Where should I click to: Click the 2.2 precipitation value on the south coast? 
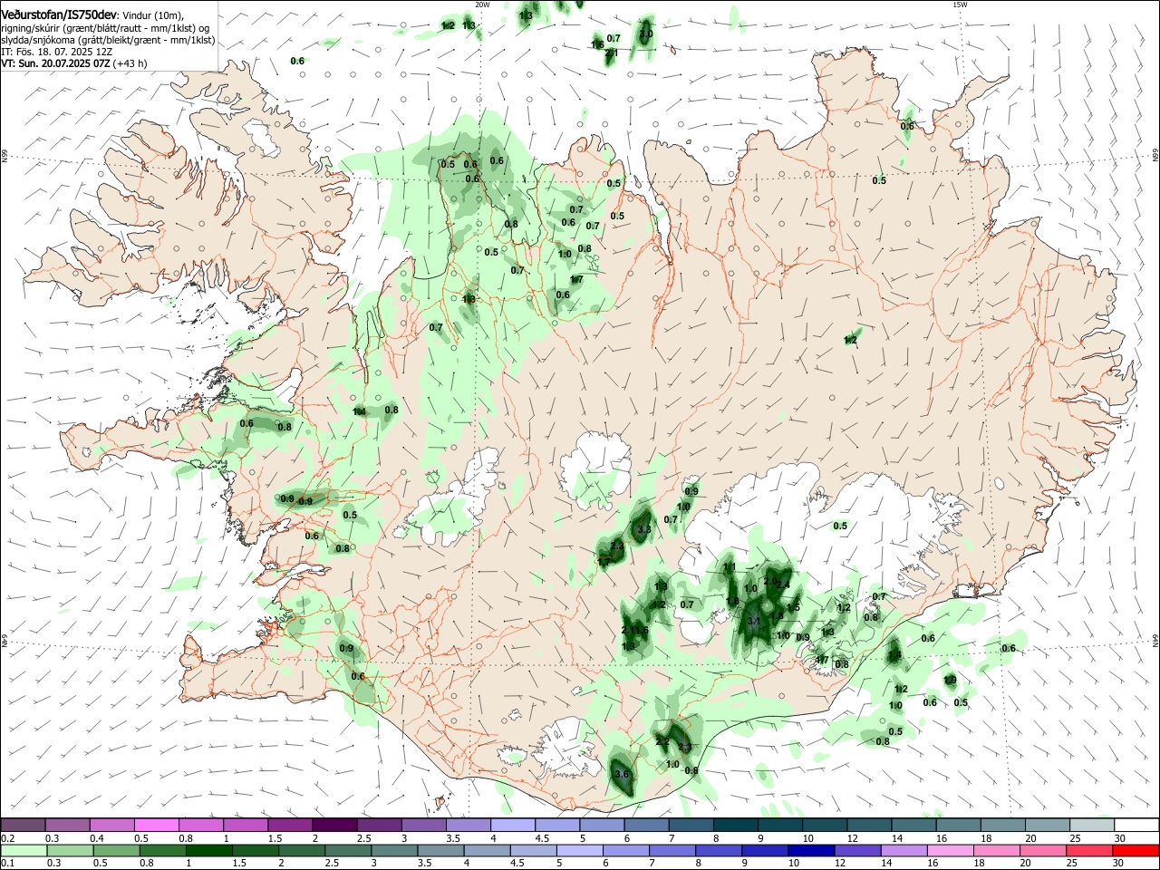662,741
